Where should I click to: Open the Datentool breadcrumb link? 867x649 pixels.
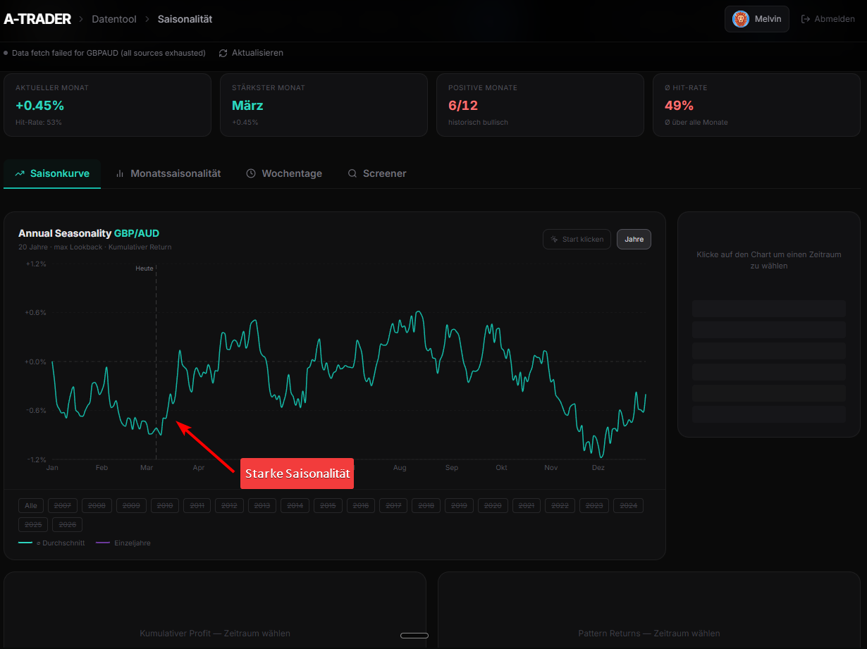(x=114, y=19)
